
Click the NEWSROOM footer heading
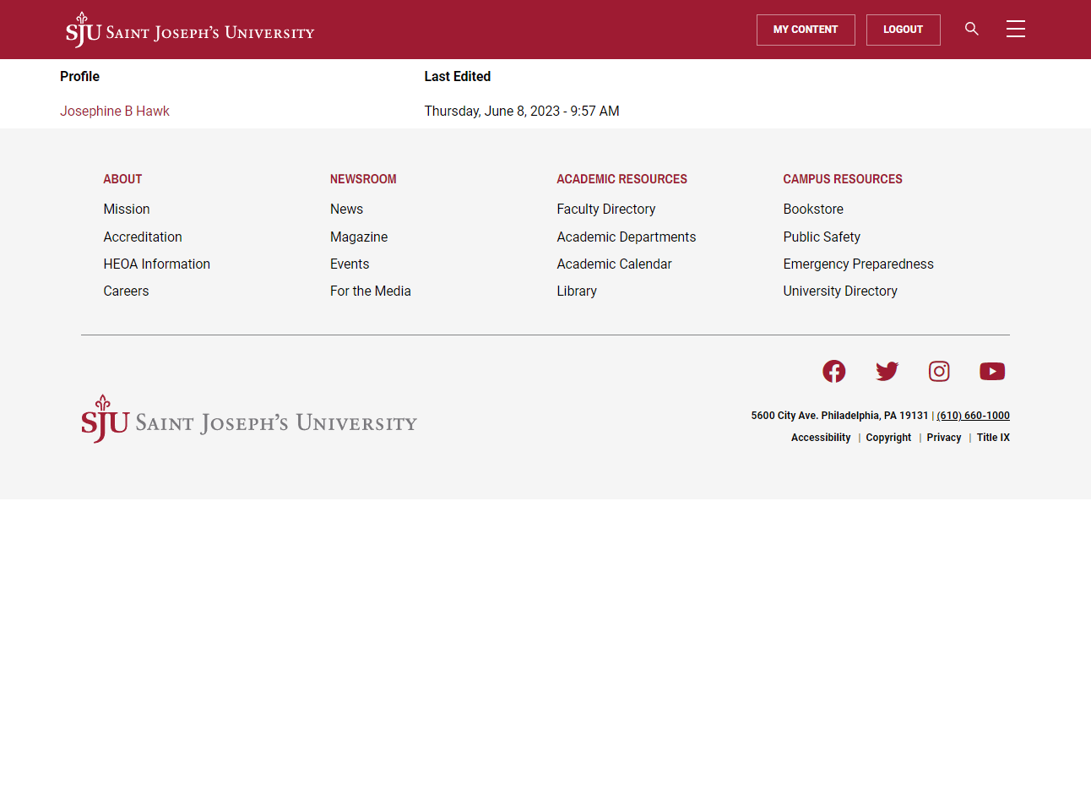[363, 179]
